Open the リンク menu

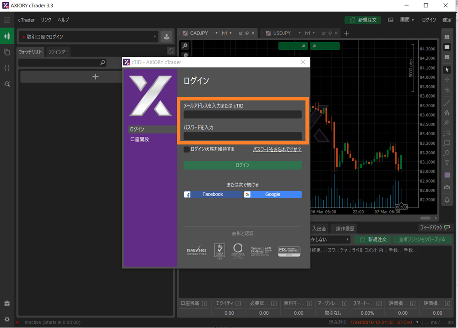[46, 20]
